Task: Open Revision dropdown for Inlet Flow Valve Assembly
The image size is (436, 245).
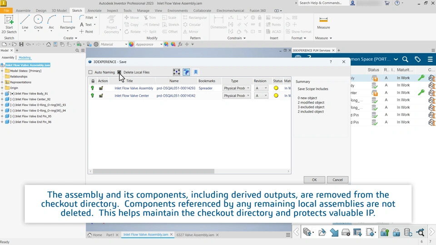Action: click(261, 88)
